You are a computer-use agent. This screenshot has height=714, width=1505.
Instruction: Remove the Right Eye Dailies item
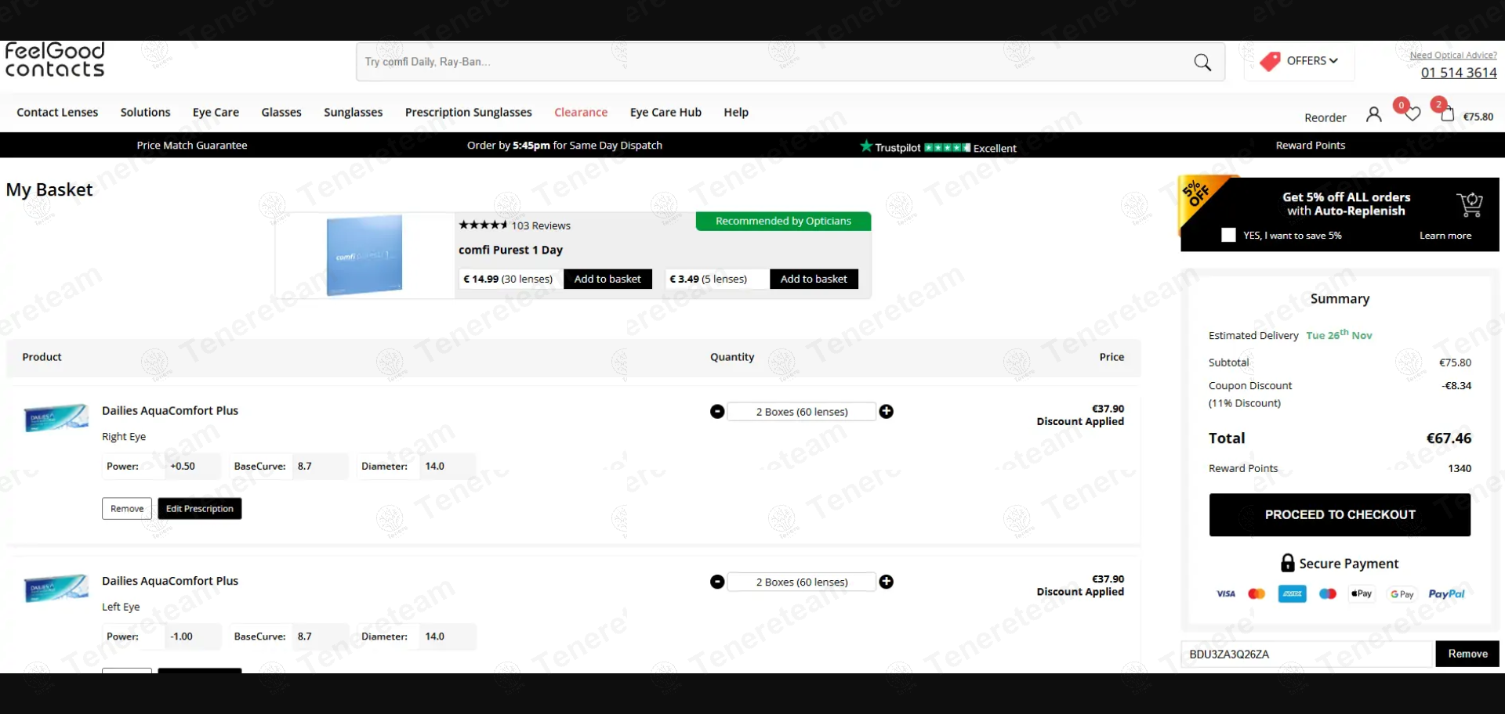point(127,509)
